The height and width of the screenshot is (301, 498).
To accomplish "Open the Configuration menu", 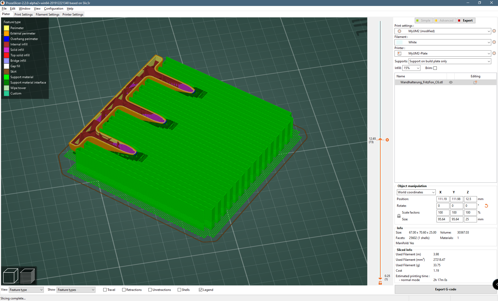I will [53, 8].
